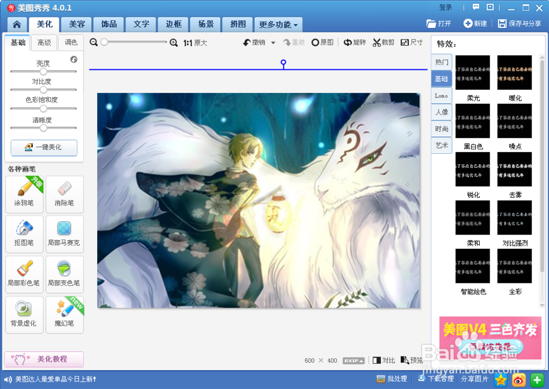
Task: Open the 撤销 history dropdown arrow
Action: click(273, 43)
